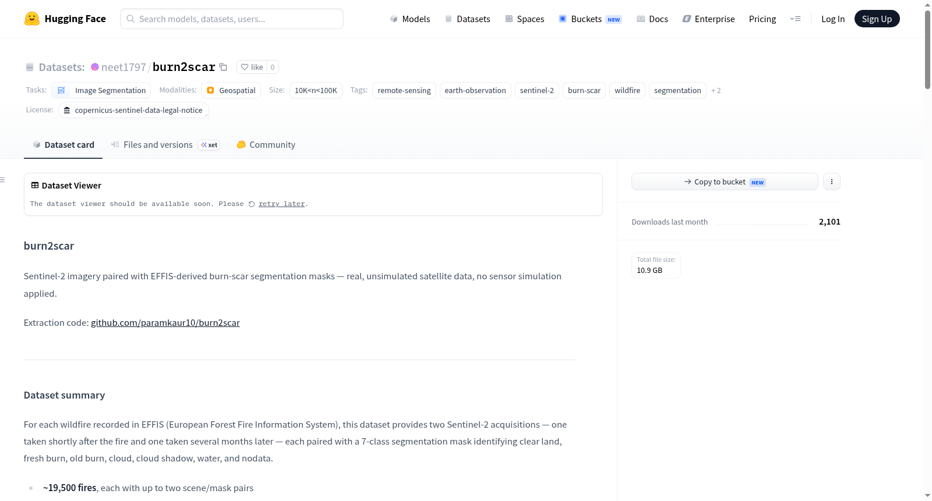Click the burn2scar dataset title link
This screenshot has height=501, width=932.
[184, 67]
